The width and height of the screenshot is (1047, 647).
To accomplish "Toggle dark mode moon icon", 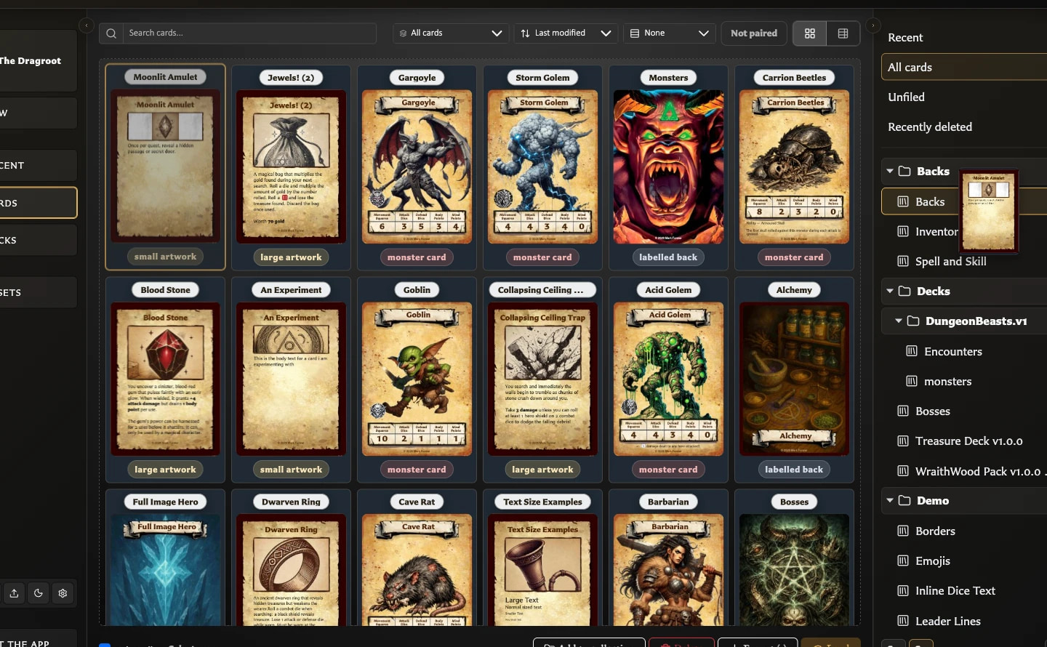I will coord(39,593).
